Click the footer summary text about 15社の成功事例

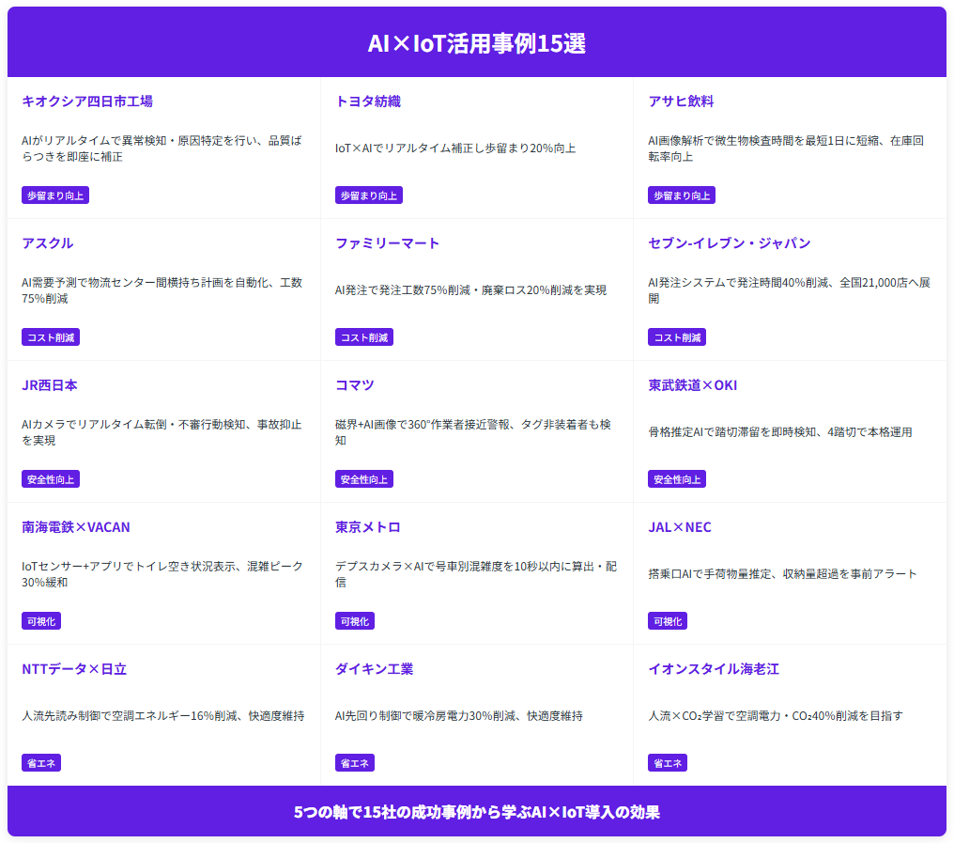[477, 812]
